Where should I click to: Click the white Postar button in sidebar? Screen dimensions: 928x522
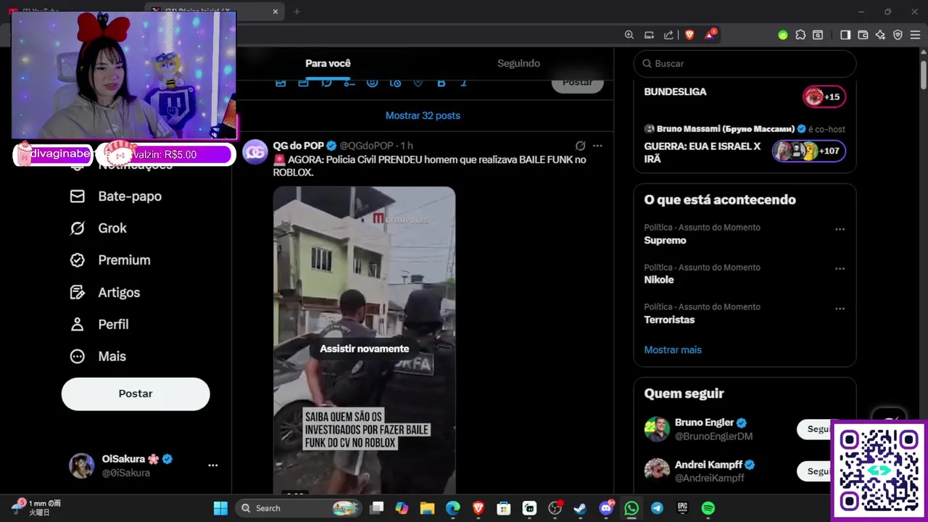tap(136, 394)
